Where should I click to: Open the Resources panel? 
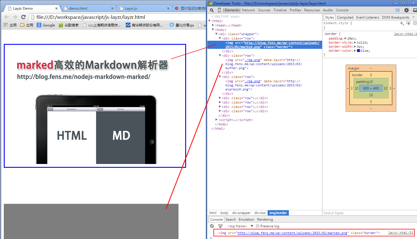[312, 10]
